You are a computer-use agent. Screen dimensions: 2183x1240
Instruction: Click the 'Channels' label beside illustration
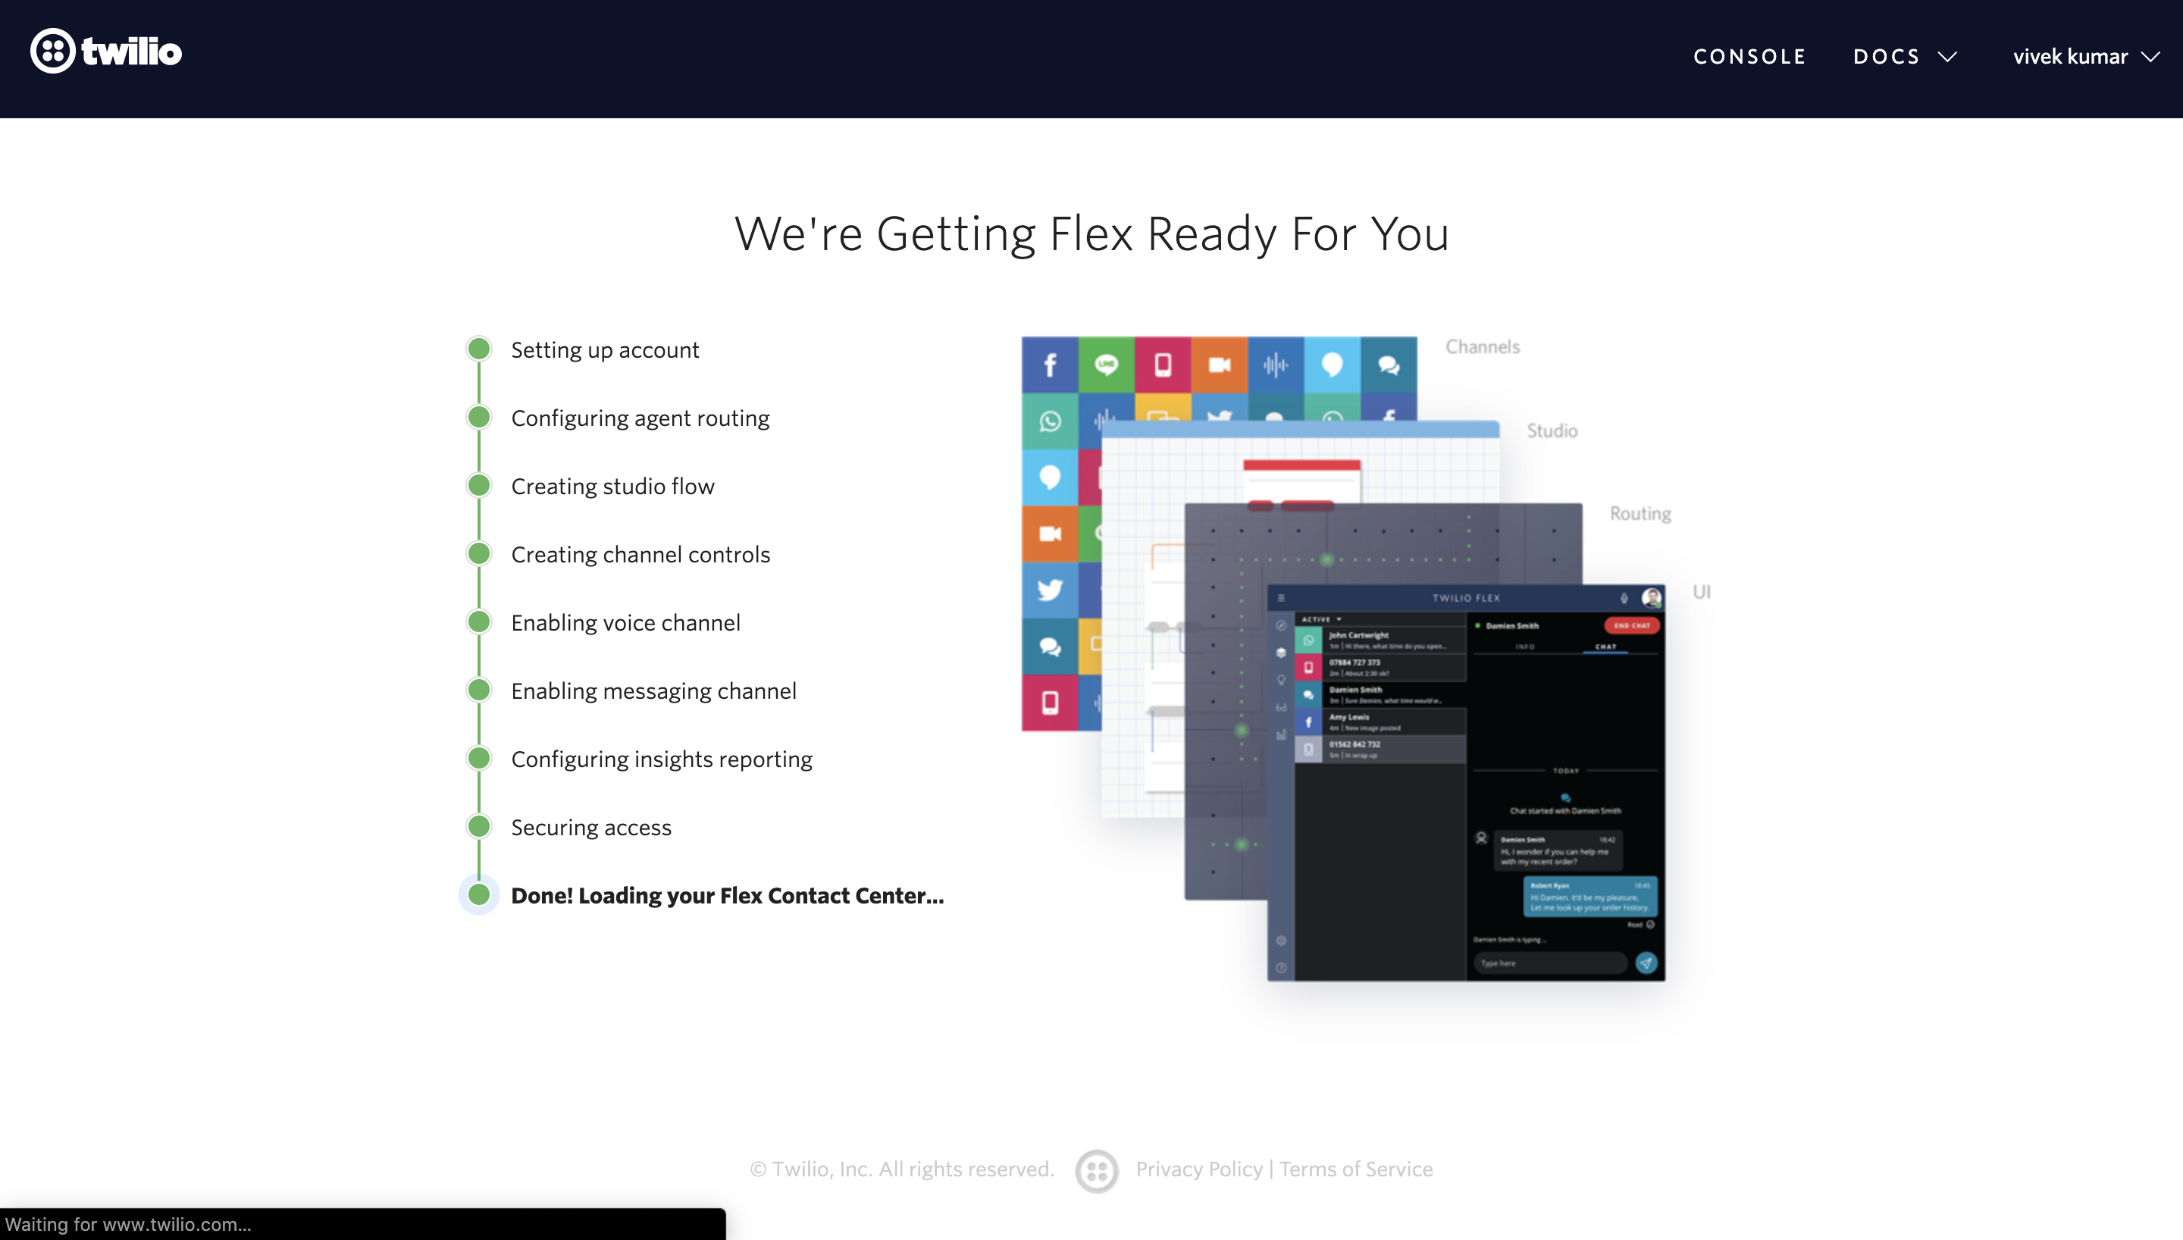(1483, 346)
